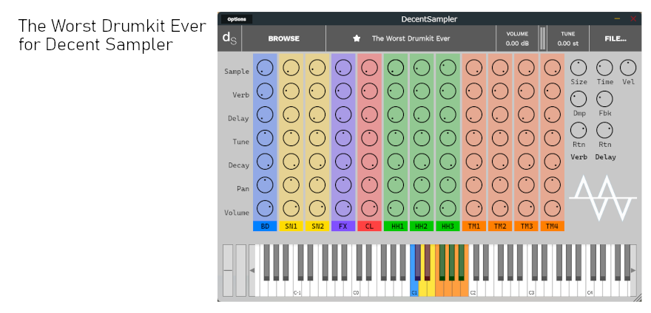The width and height of the screenshot is (651, 313).
Task: Click the TM1 Verb knob
Action: point(473,91)
